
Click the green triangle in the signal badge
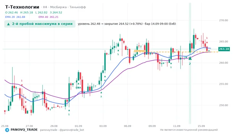(x=9, y=24)
